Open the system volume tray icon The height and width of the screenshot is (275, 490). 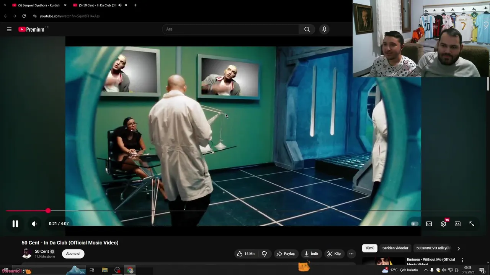point(444,270)
